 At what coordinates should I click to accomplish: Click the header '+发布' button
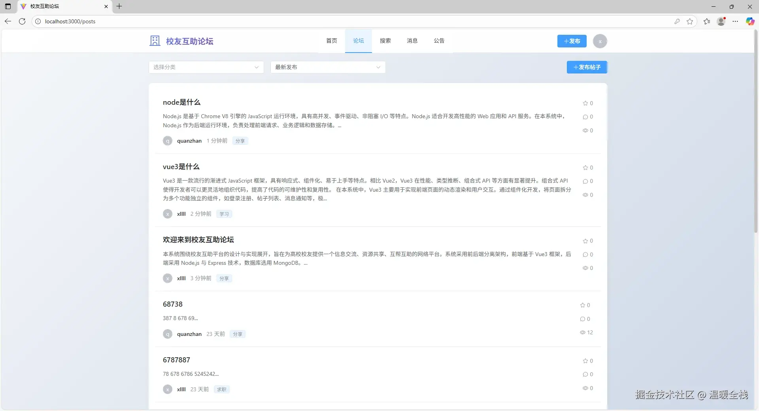tap(572, 41)
